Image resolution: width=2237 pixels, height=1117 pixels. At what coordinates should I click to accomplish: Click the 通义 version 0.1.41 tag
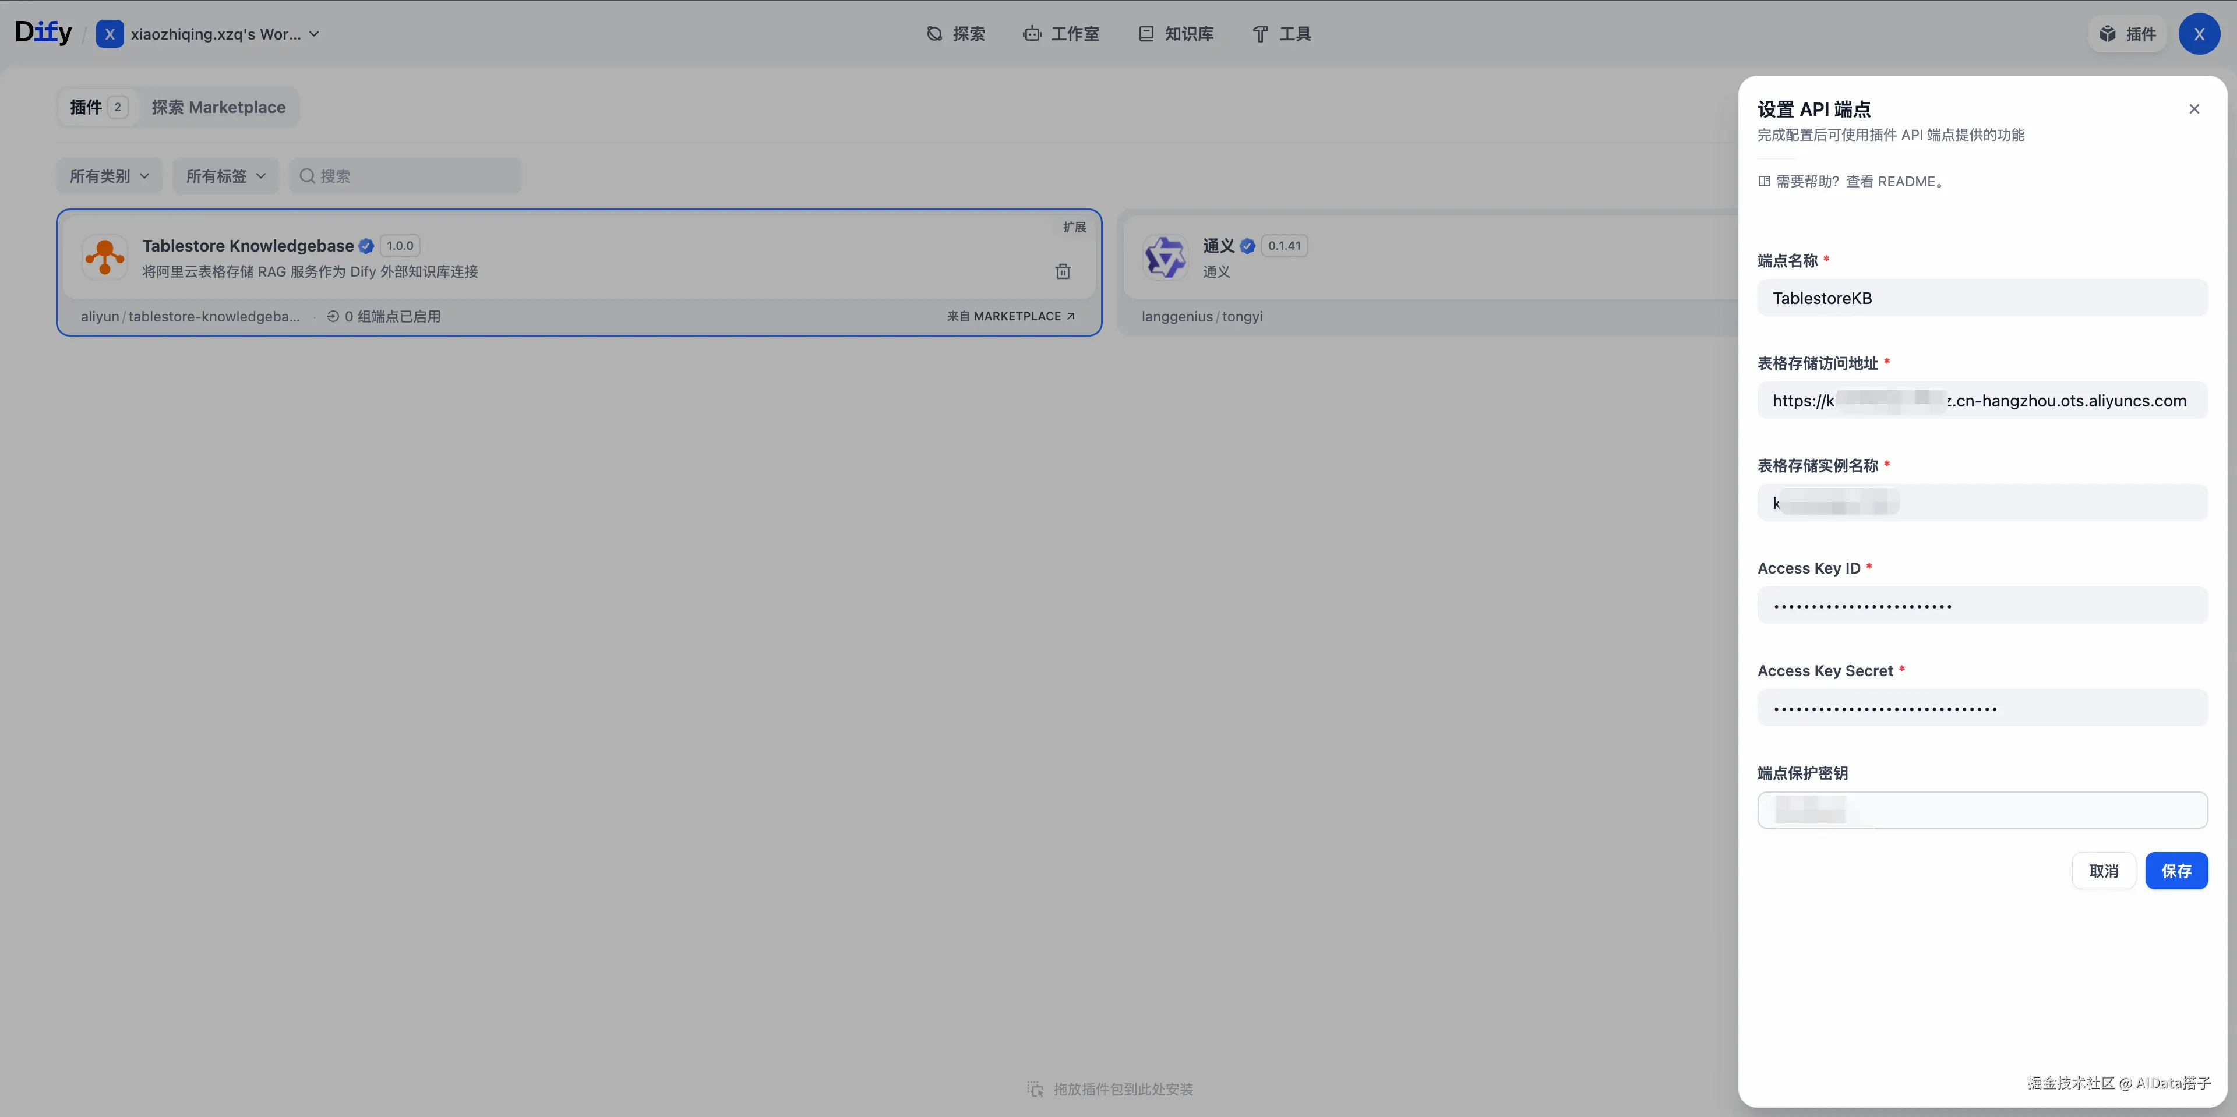click(1285, 246)
